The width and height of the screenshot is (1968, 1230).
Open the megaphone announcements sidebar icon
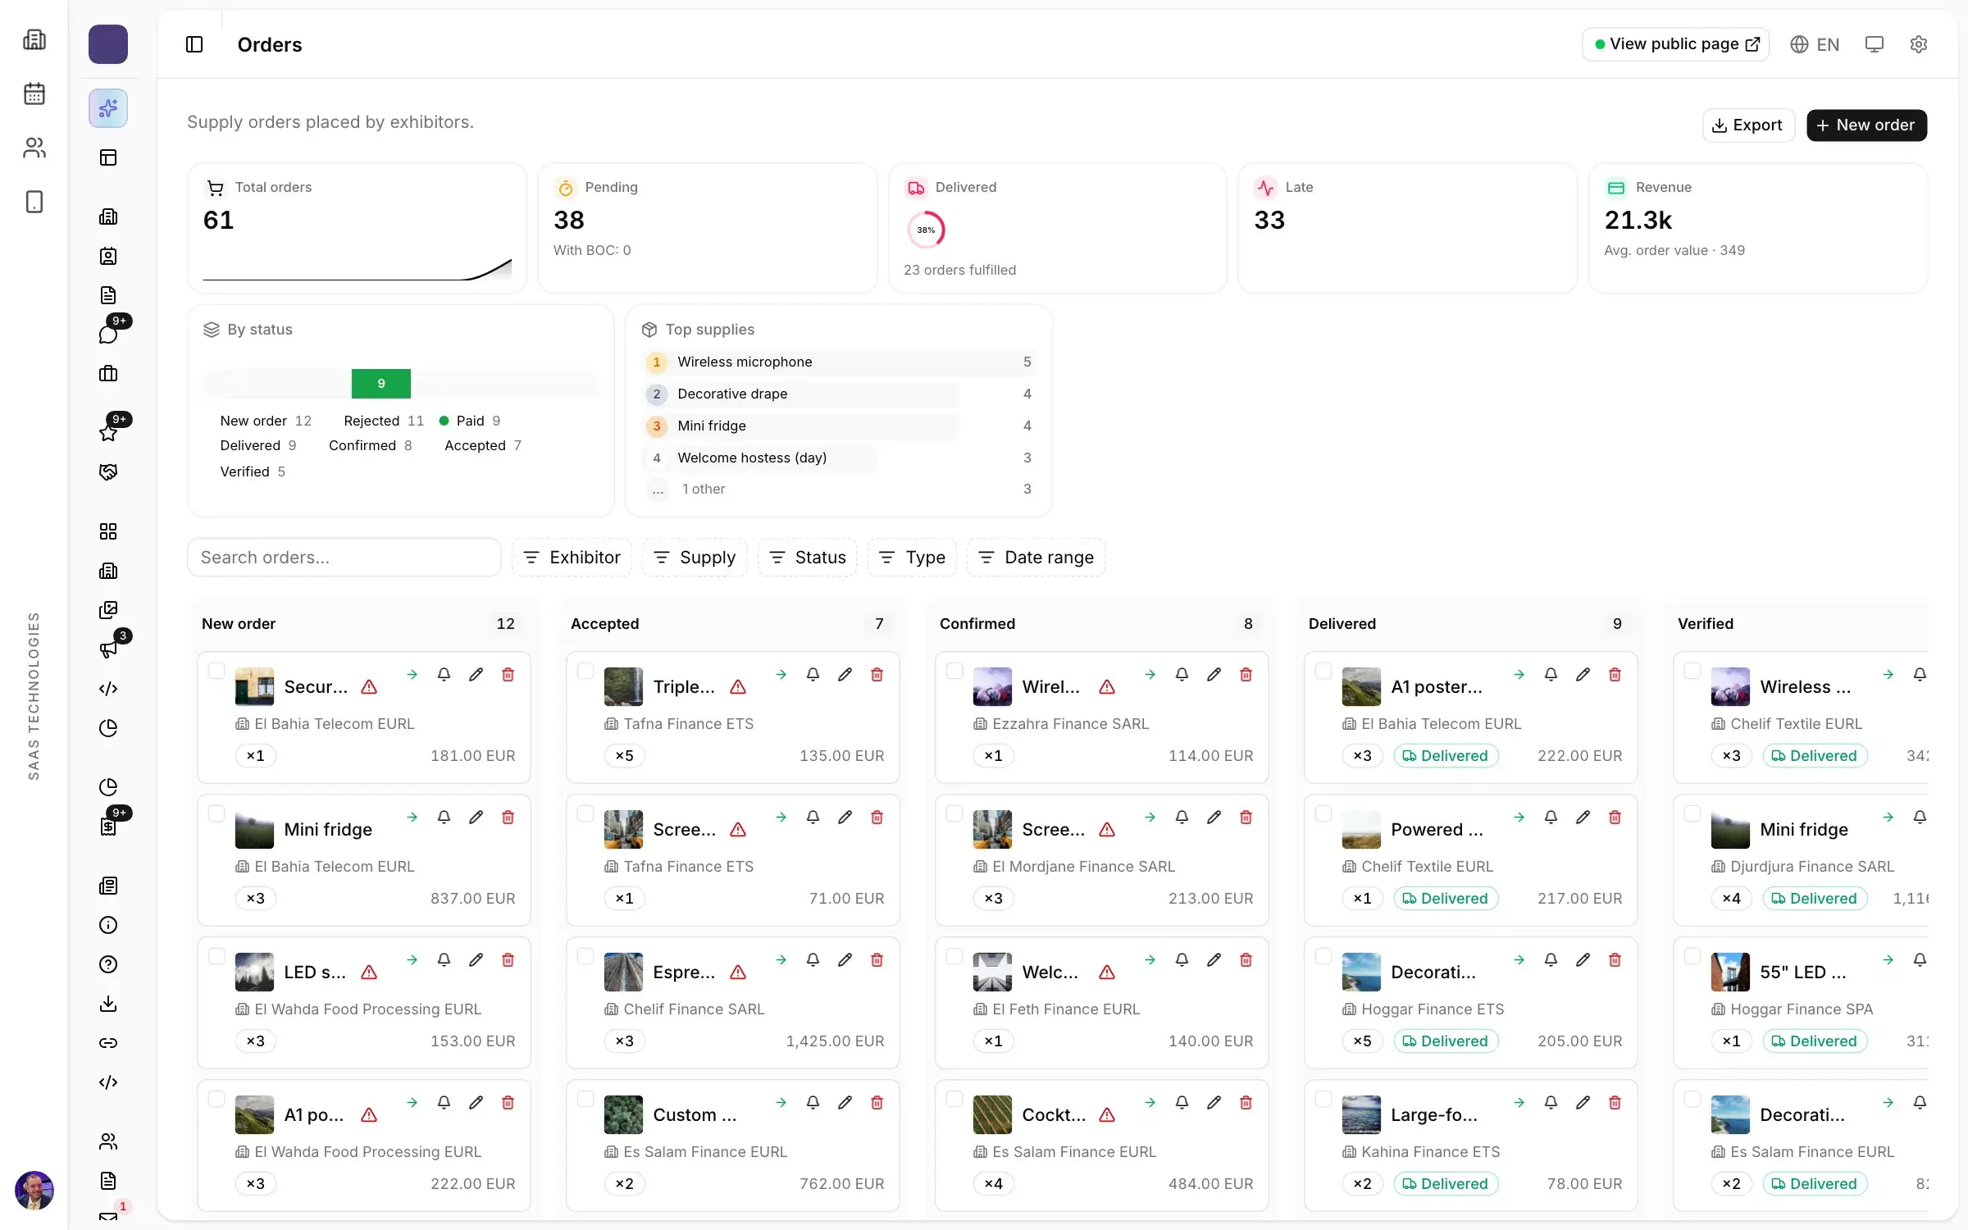[x=108, y=649]
